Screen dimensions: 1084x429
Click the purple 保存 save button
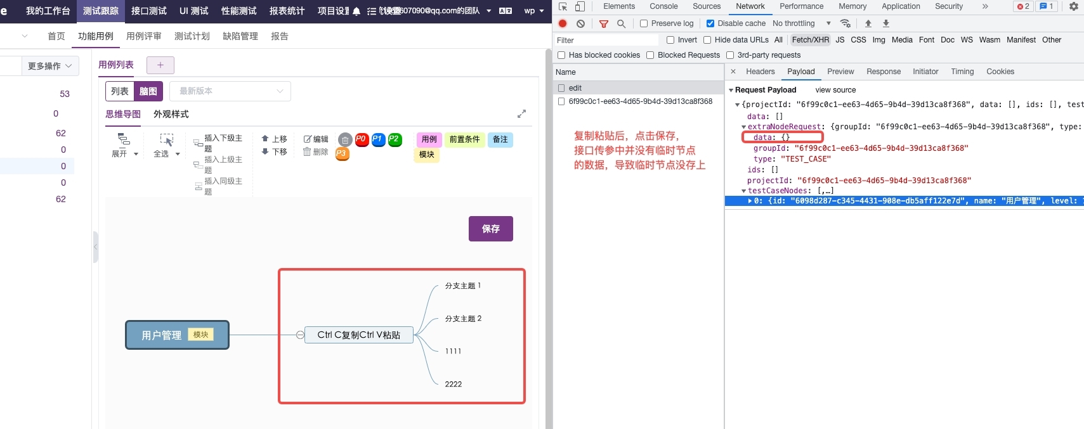[x=491, y=229]
